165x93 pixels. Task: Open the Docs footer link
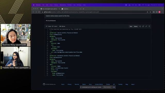click(90, 84)
